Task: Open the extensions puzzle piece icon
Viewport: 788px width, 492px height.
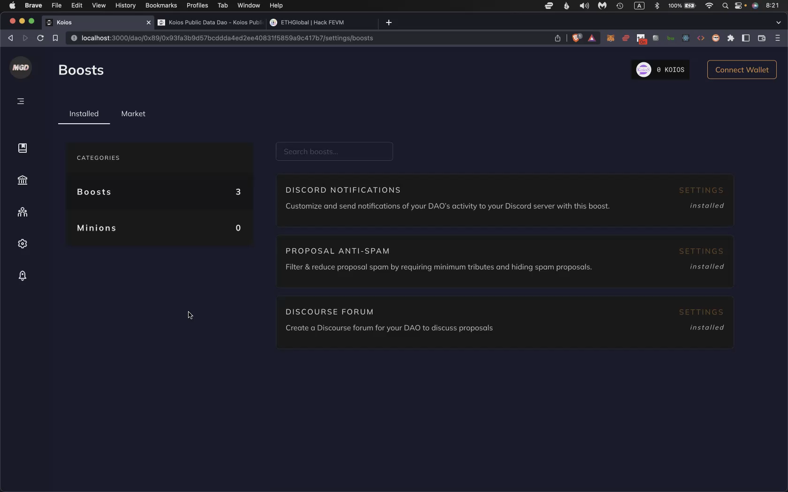Action: pos(731,38)
